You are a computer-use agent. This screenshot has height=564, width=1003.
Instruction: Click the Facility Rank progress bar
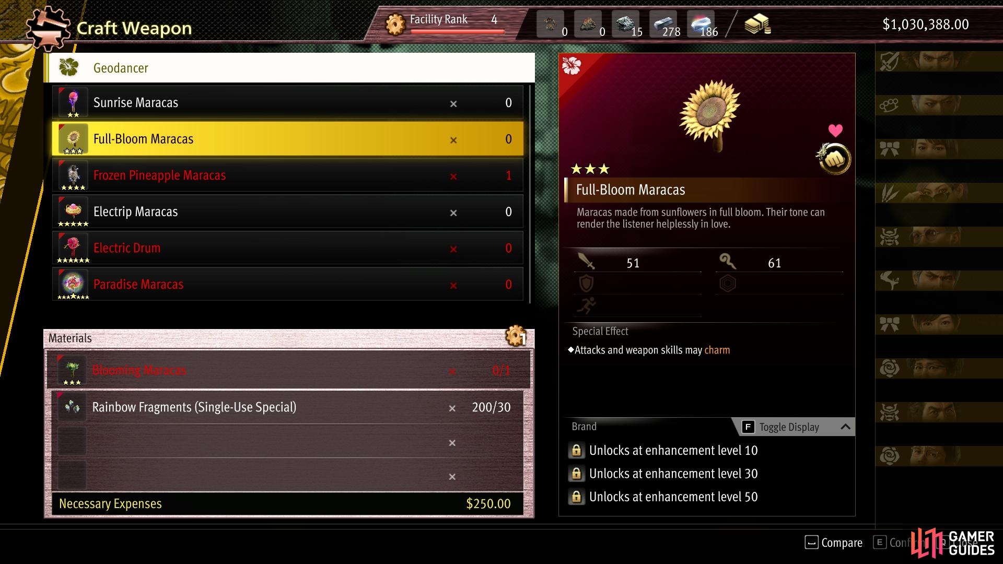[458, 31]
